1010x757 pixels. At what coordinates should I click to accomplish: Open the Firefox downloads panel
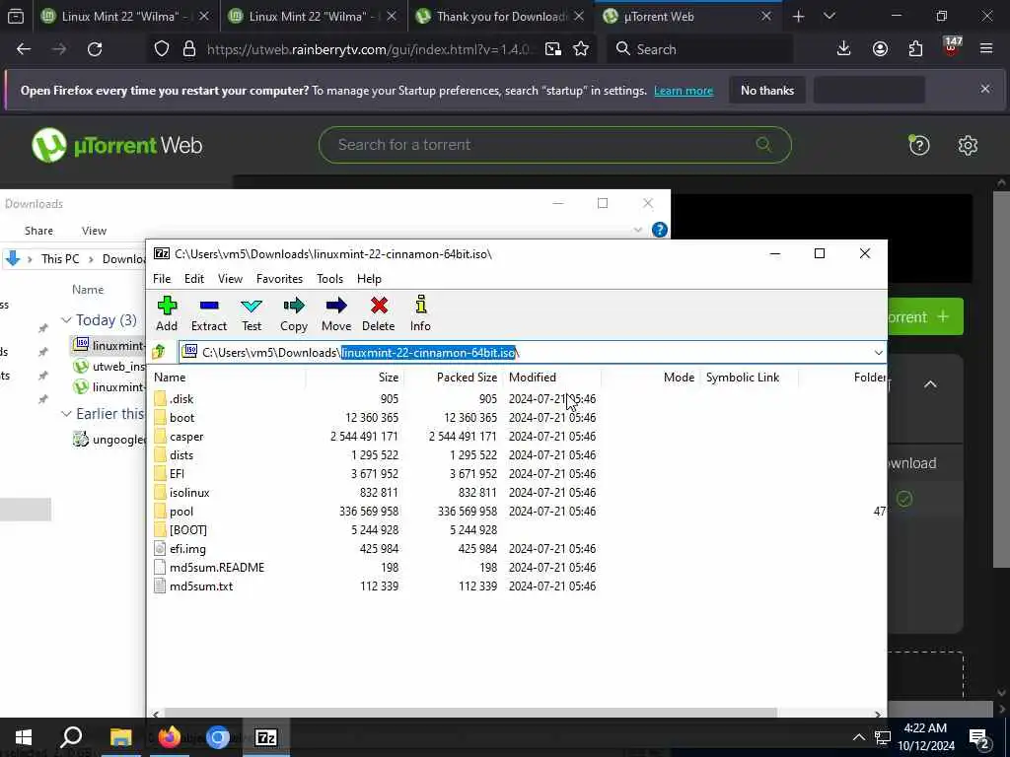point(844,49)
